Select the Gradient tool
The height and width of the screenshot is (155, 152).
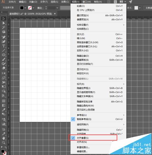coord(4,105)
